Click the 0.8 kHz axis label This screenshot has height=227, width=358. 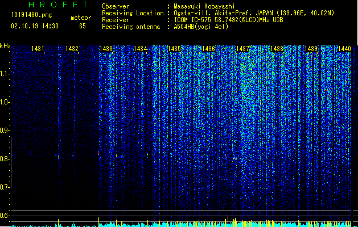5,159
